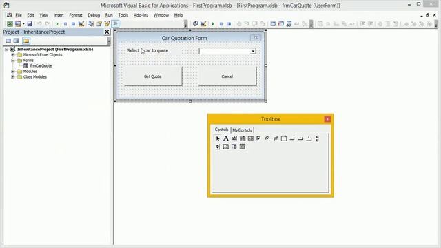Select the MultiPage control in Toolbox
Screen dimensions: 441x248
[x=309, y=138]
